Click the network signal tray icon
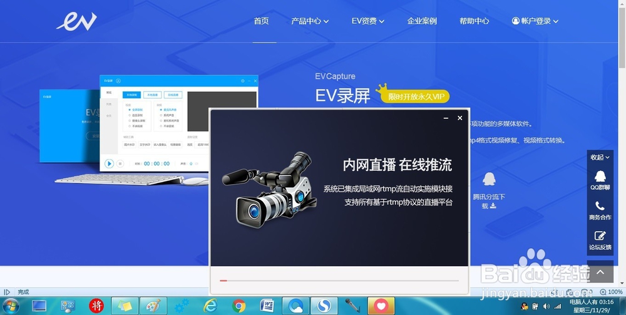This screenshot has width=626, height=315. [x=558, y=306]
